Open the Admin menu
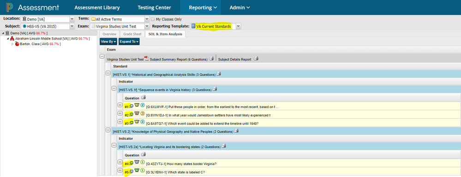461x177 pixels. coord(239,8)
